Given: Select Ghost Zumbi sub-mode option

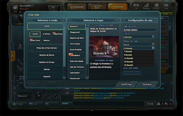Looking at the screenshot, I should click(35, 40).
